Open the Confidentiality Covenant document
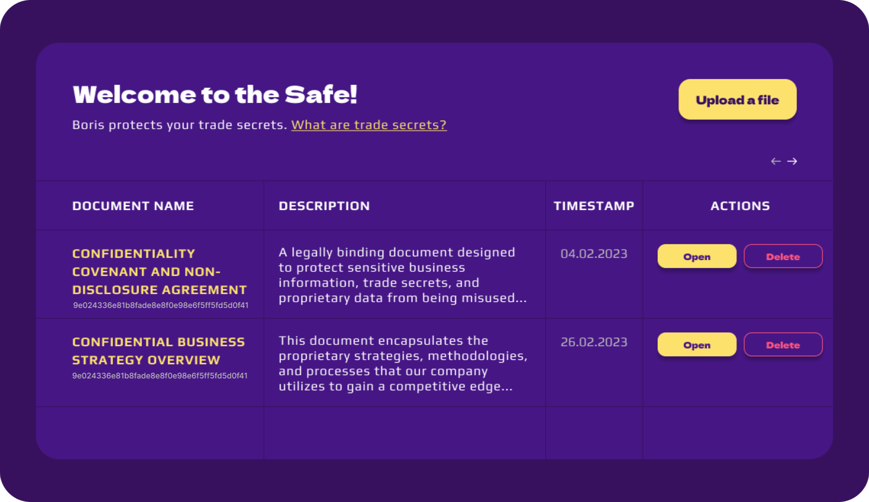Screen dimensions: 869x502 tap(697, 256)
